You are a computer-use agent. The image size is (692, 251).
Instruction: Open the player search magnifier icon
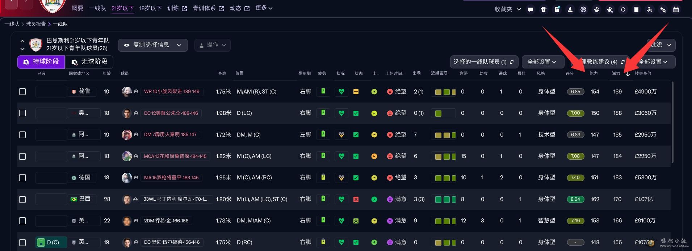pos(650,10)
